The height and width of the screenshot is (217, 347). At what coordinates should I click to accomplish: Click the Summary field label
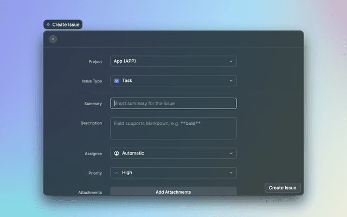[93, 104]
